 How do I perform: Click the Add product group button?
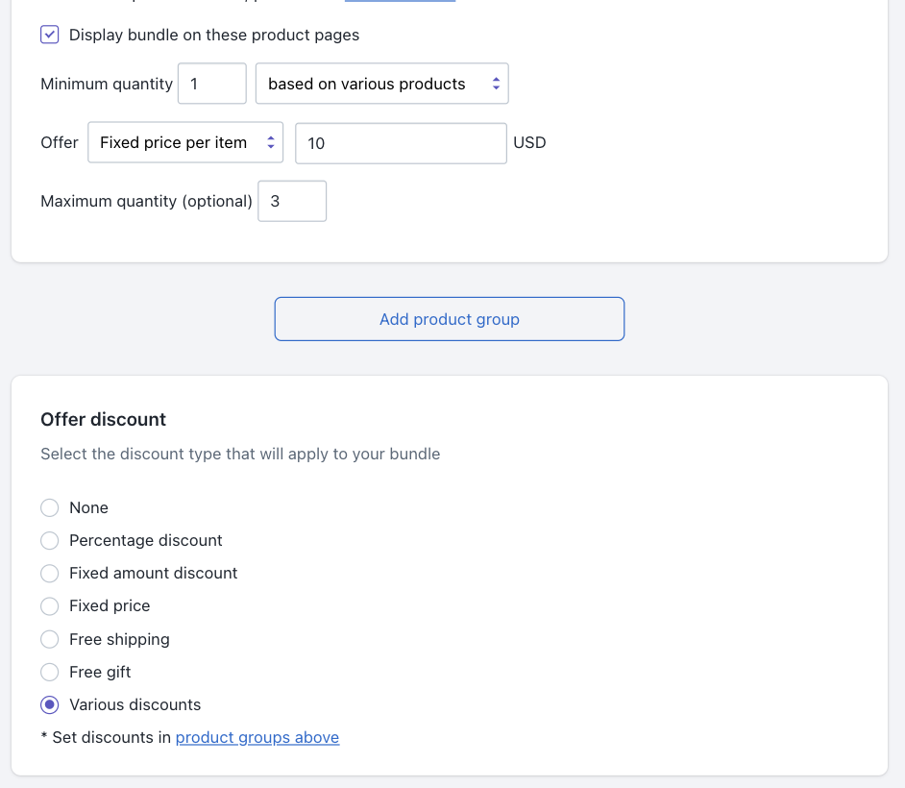(x=450, y=319)
